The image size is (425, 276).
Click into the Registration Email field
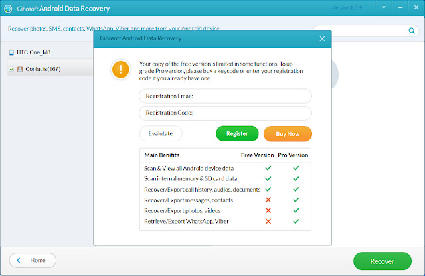click(x=226, y=96)
